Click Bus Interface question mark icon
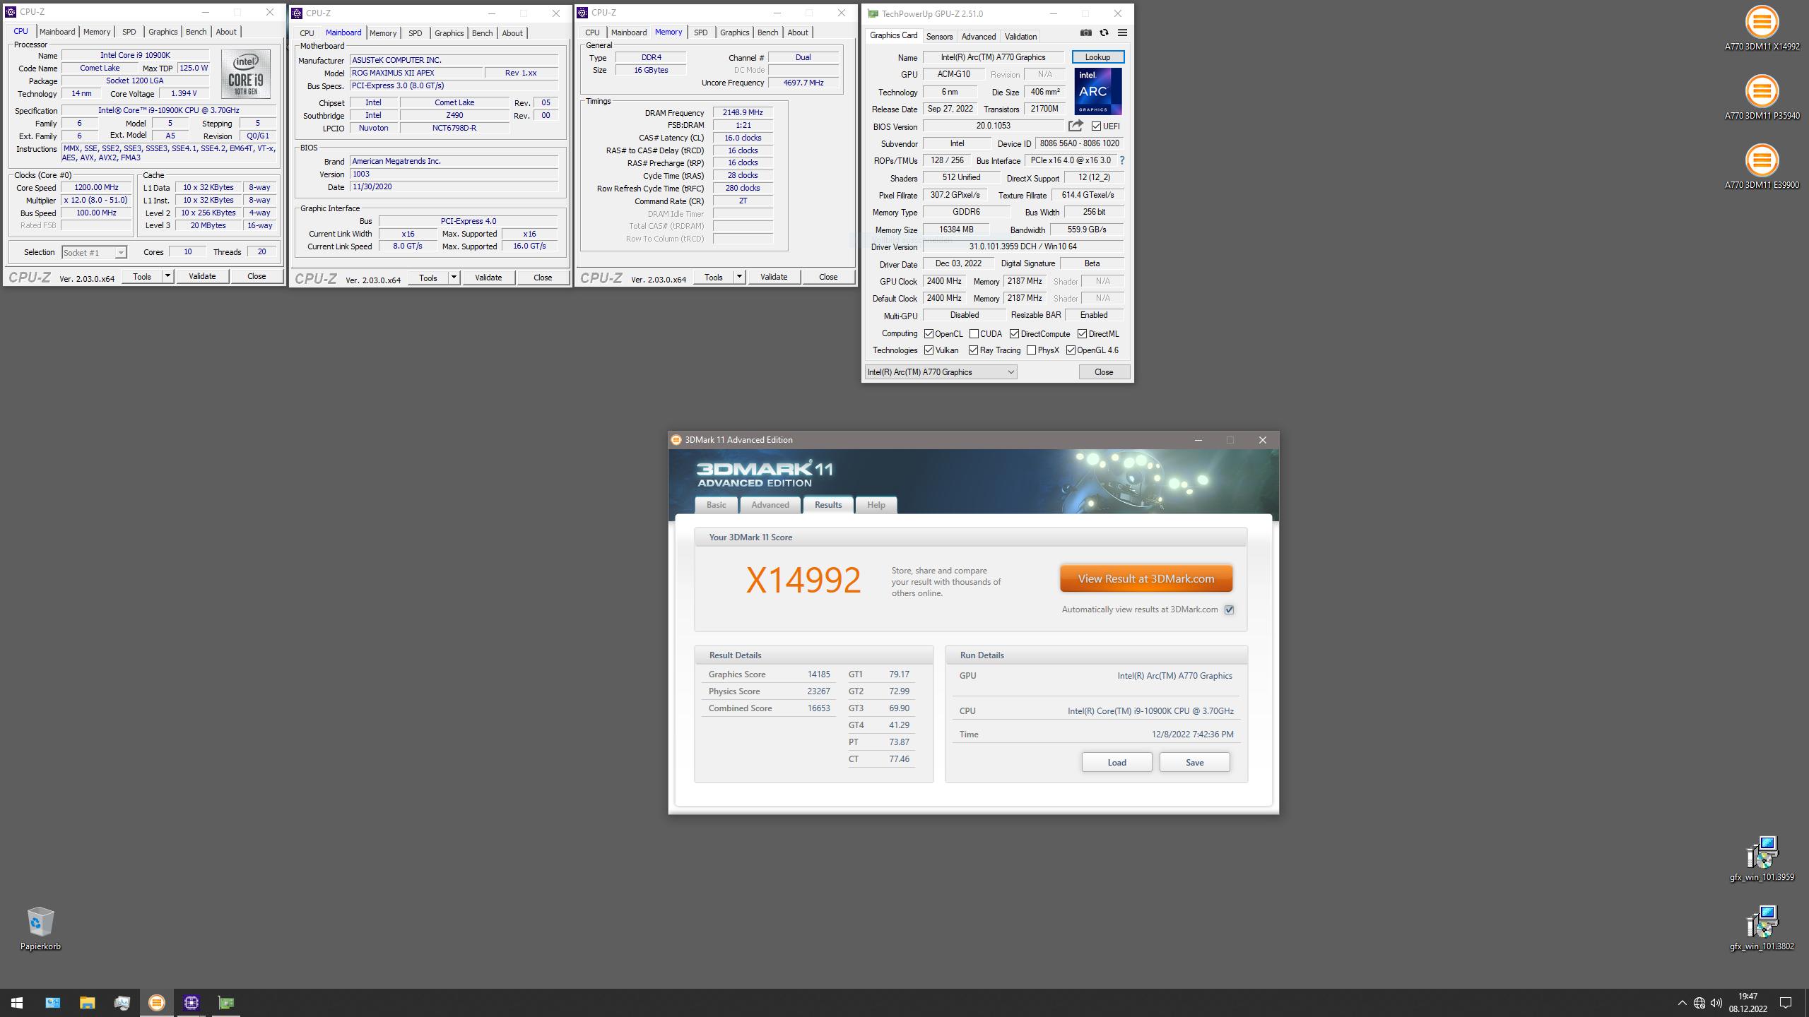 click(1121, 160)
